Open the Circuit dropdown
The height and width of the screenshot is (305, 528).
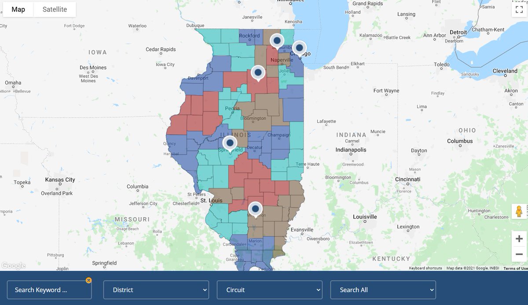pos(269,290)
